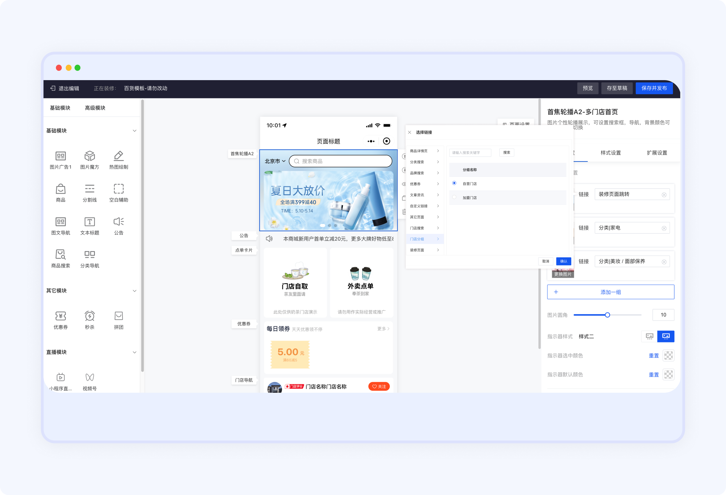Clear the 装修页面跳转 link field
The image size is (726, 495).
click(664, 195)
